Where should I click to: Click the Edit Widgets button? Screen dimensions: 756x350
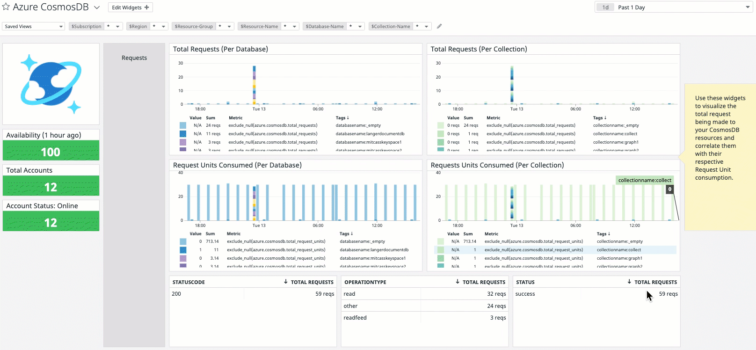130,7
